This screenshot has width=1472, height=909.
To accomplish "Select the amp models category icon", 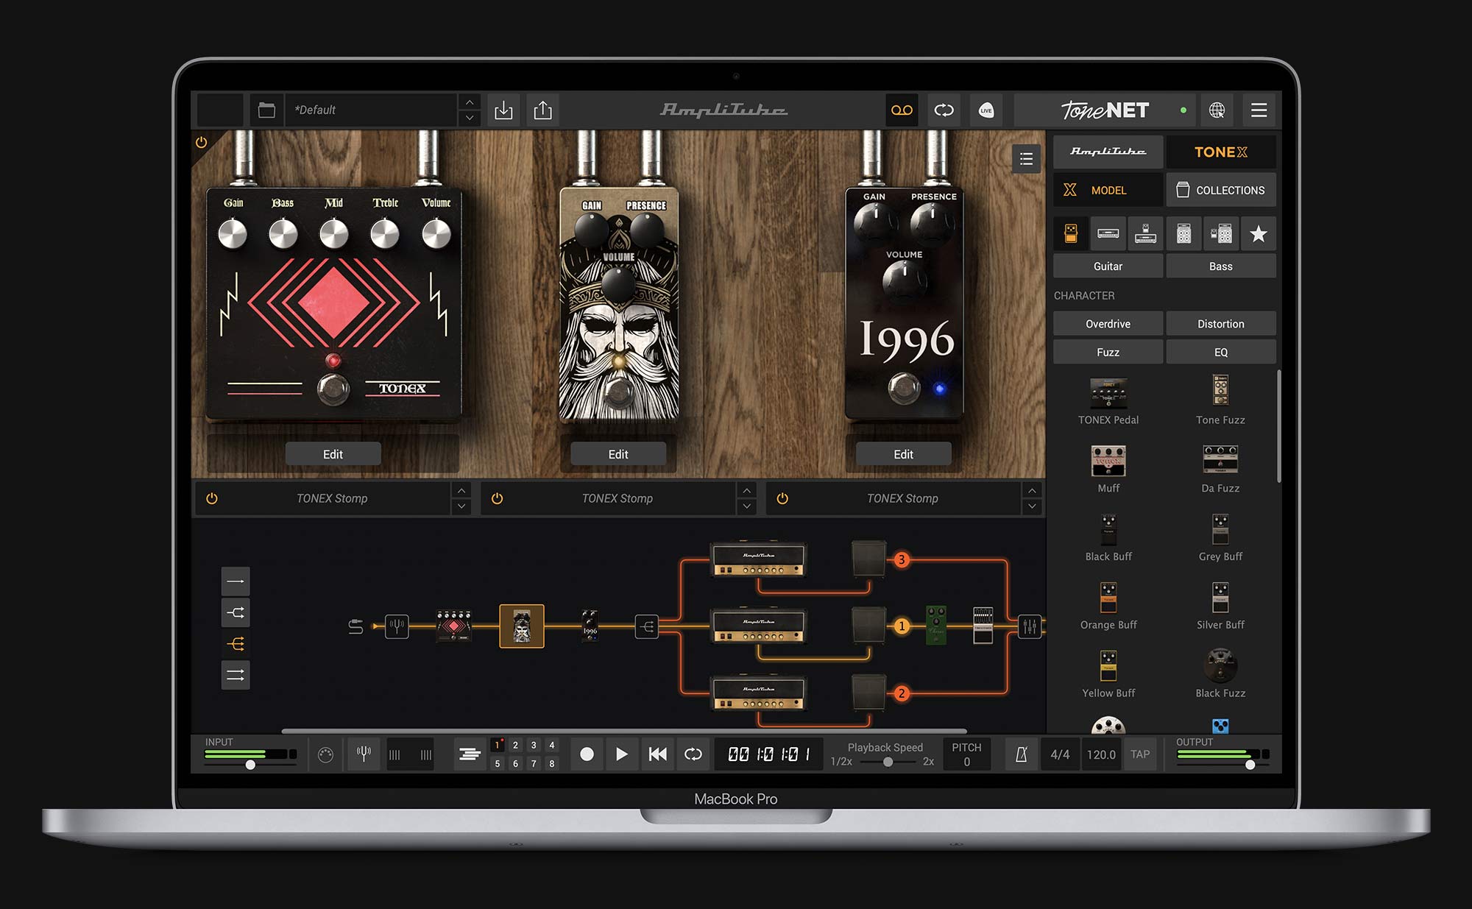I will click(x=1108, y=234).
